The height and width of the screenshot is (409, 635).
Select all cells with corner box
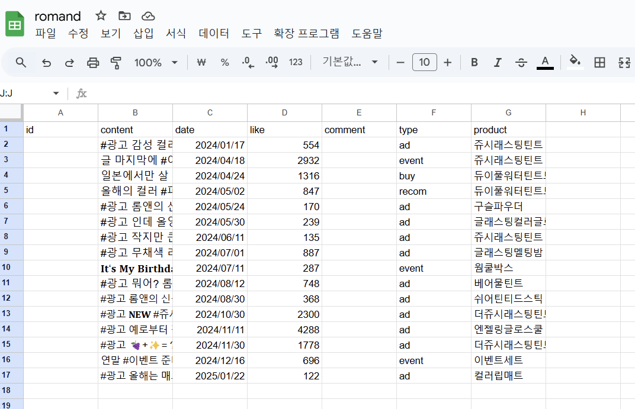click(x=11, y=112)
